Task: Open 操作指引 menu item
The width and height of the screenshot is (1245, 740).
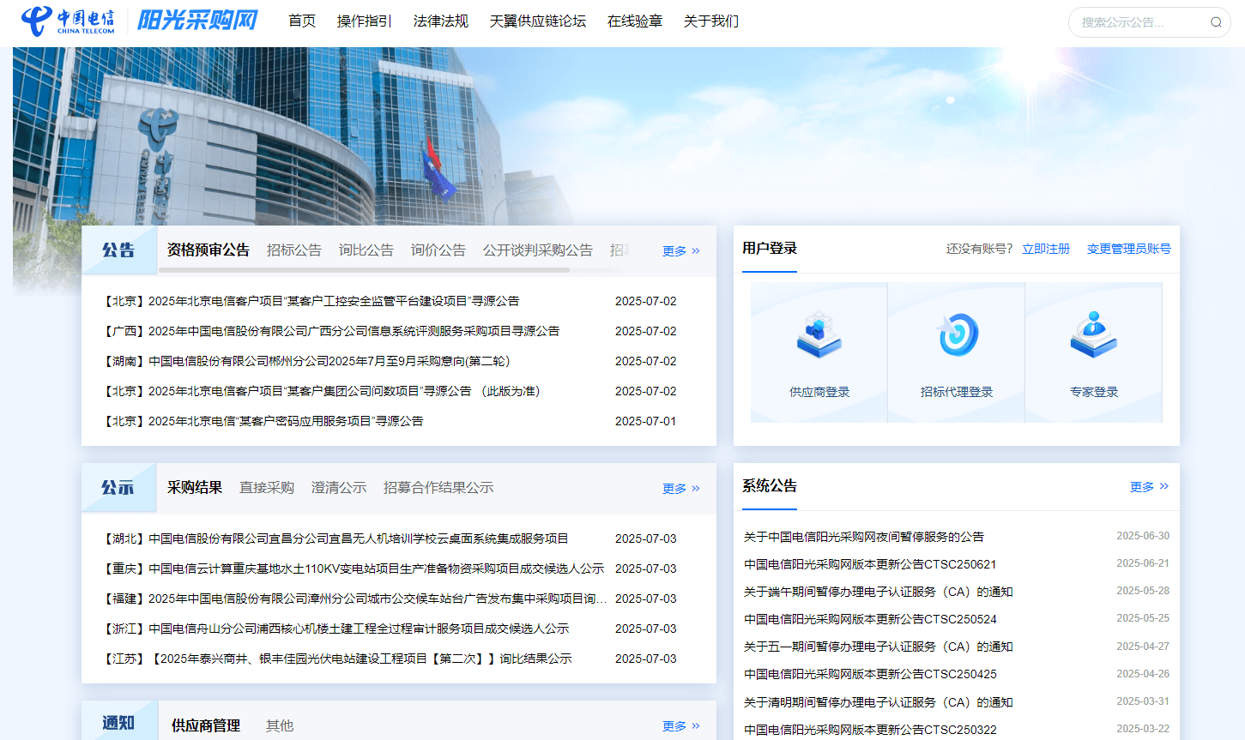Action: pos(365,21)
